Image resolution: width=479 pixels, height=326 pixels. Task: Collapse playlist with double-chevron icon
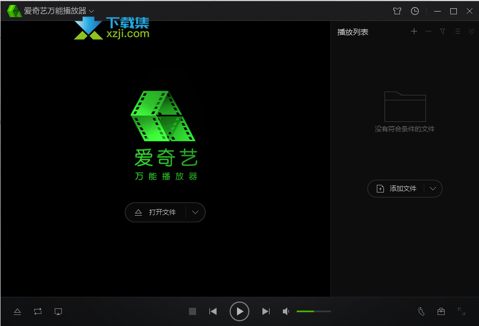tap(471, 31)
